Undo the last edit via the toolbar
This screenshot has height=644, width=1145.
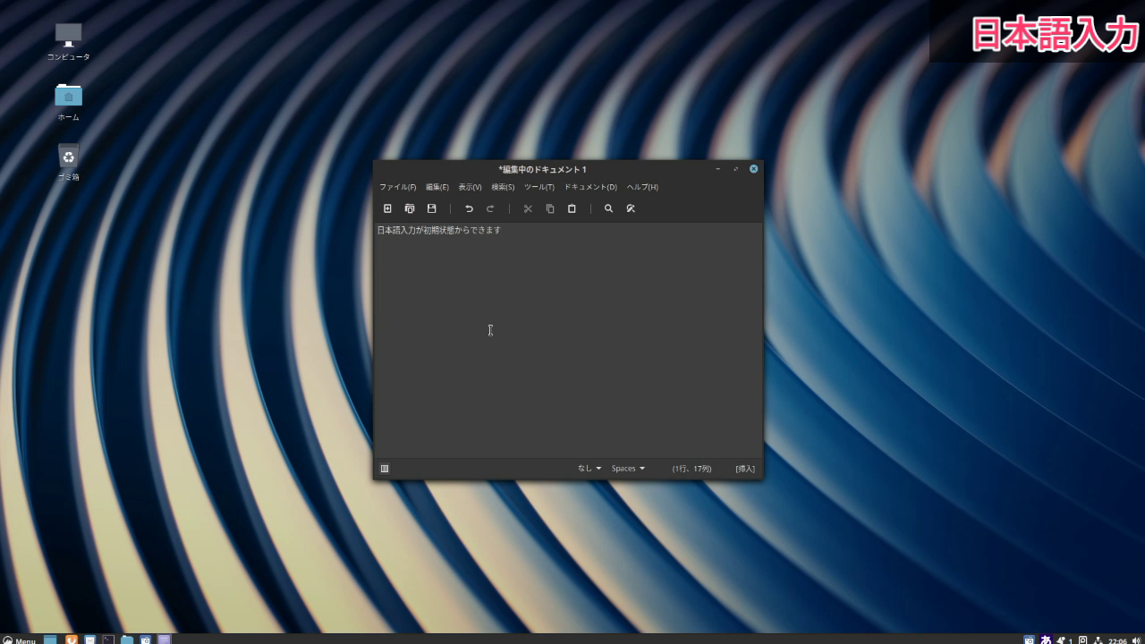point(469,208)
